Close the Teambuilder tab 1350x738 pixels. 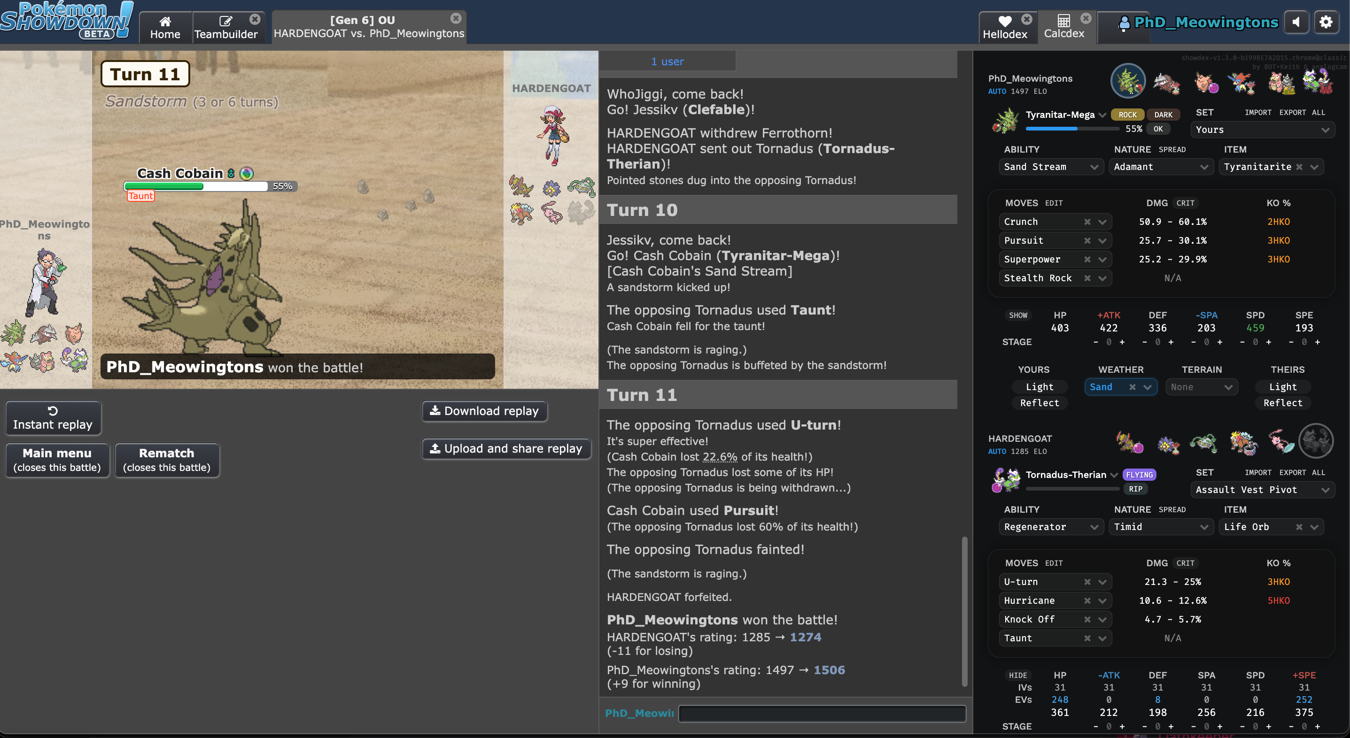point(255,19)
